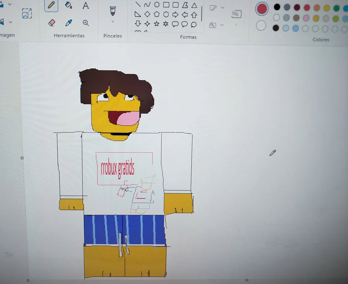Pick the gold color swatch in second row

coord(316,18)
